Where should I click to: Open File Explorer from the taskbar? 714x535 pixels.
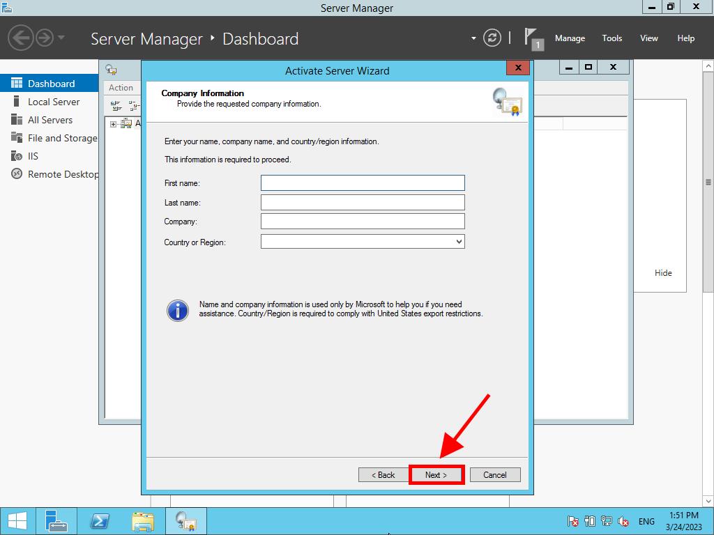pyautogui.click(x=143, y=521)
